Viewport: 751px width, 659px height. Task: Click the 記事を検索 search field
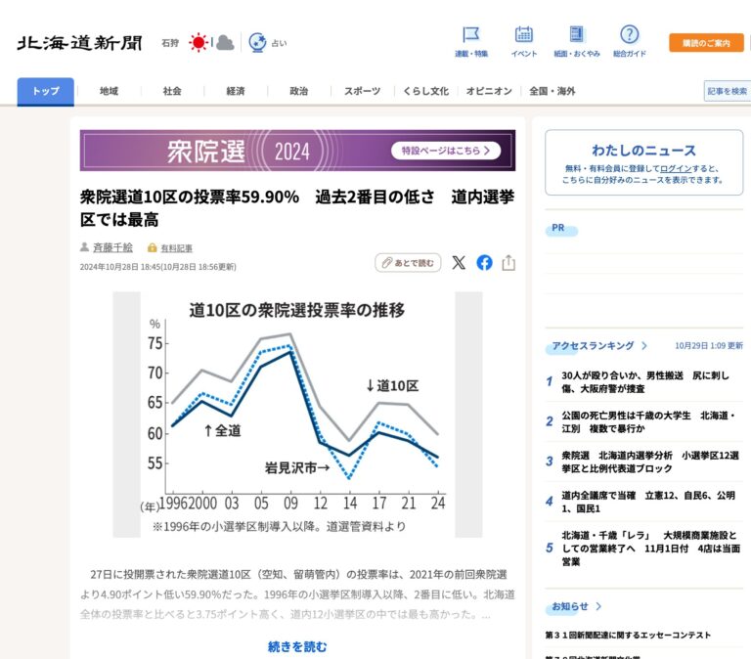click(x=728, y=91)
